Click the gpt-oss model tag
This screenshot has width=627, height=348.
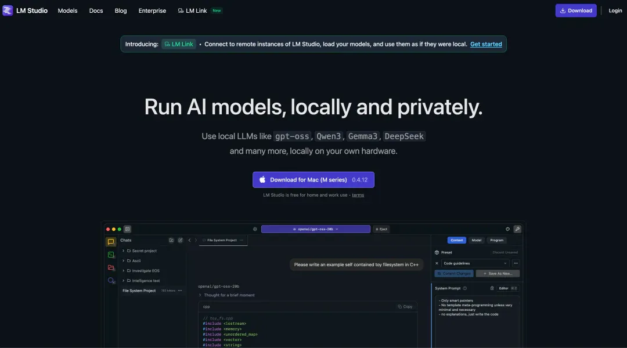(292, 136)
